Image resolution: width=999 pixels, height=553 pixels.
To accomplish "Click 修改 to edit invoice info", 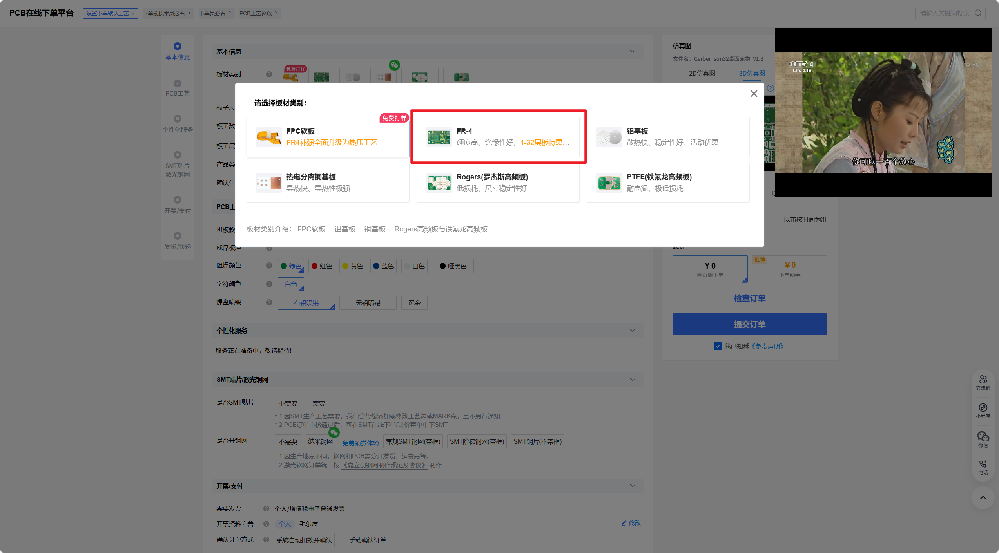I will tap(631, 523).
